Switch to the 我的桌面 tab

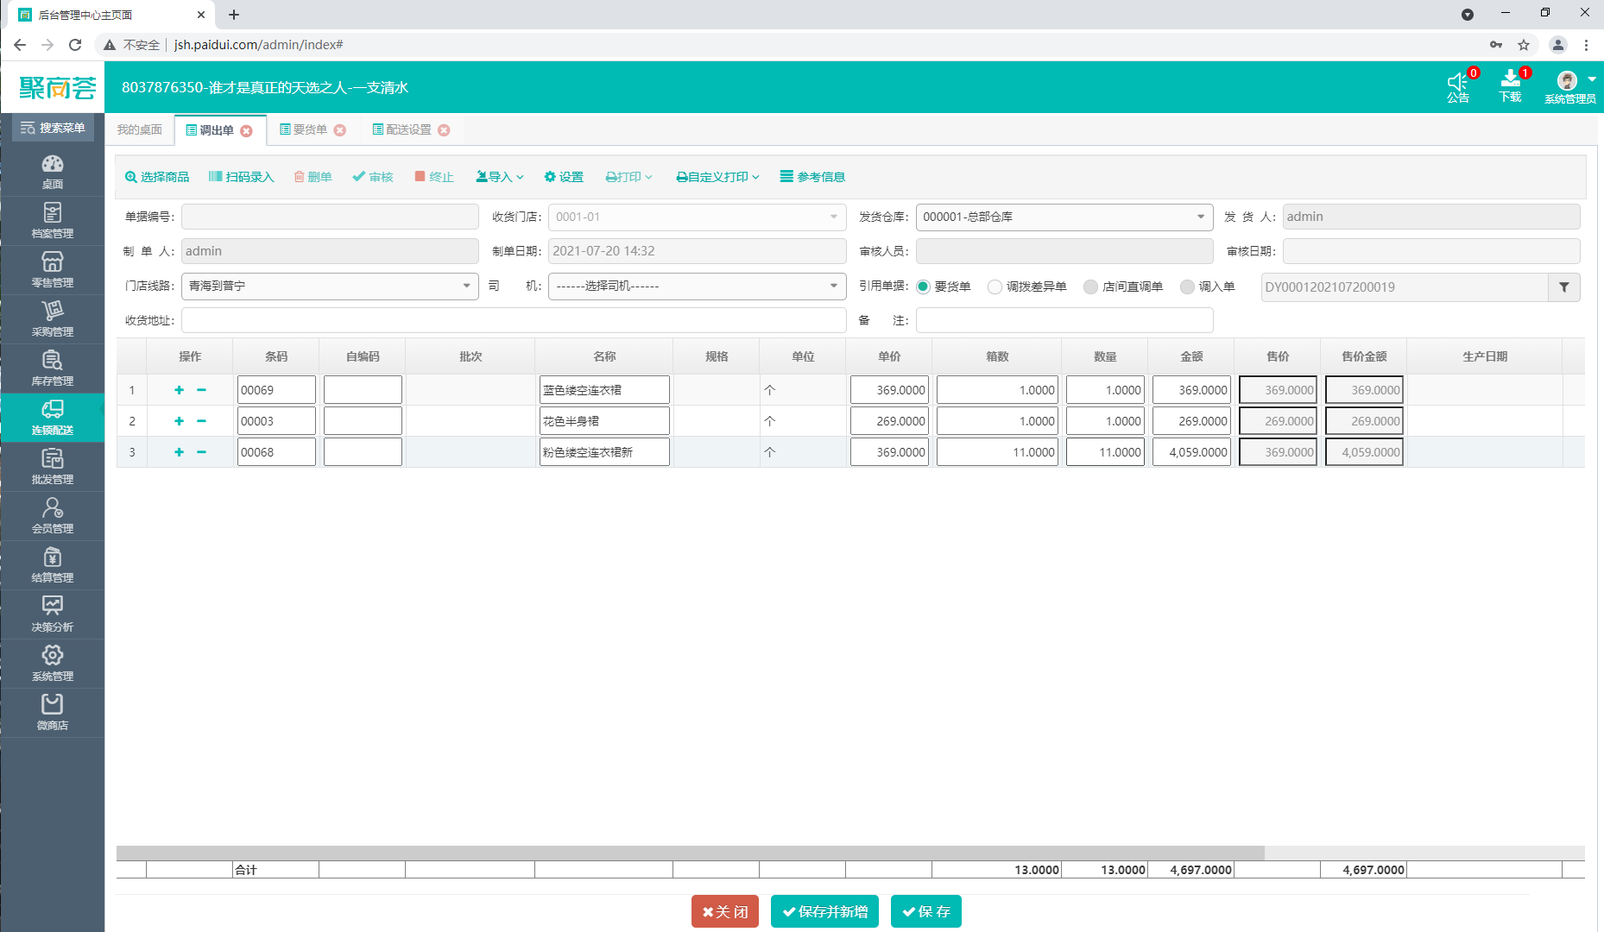click(x=139, y=129)
